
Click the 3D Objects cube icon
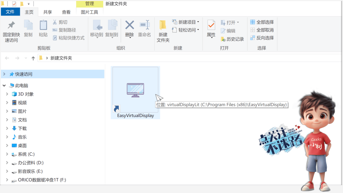click(x=14, y=94)
